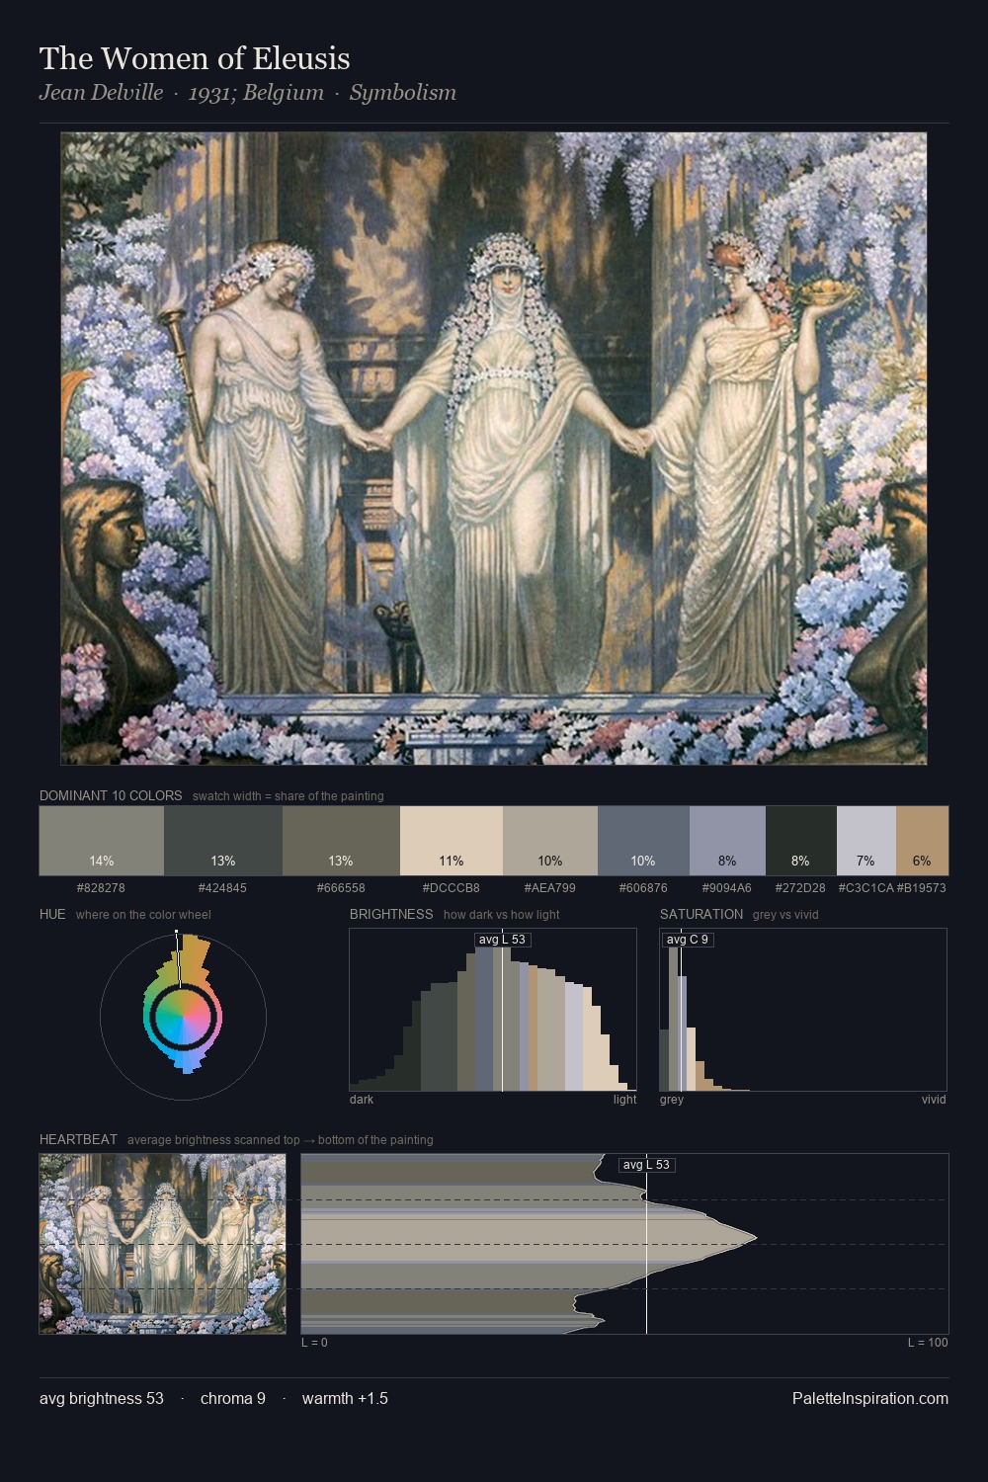The image size is (988, 1482).
Task: Click the hex code #AEA799 text
Action: coord(550,888)
